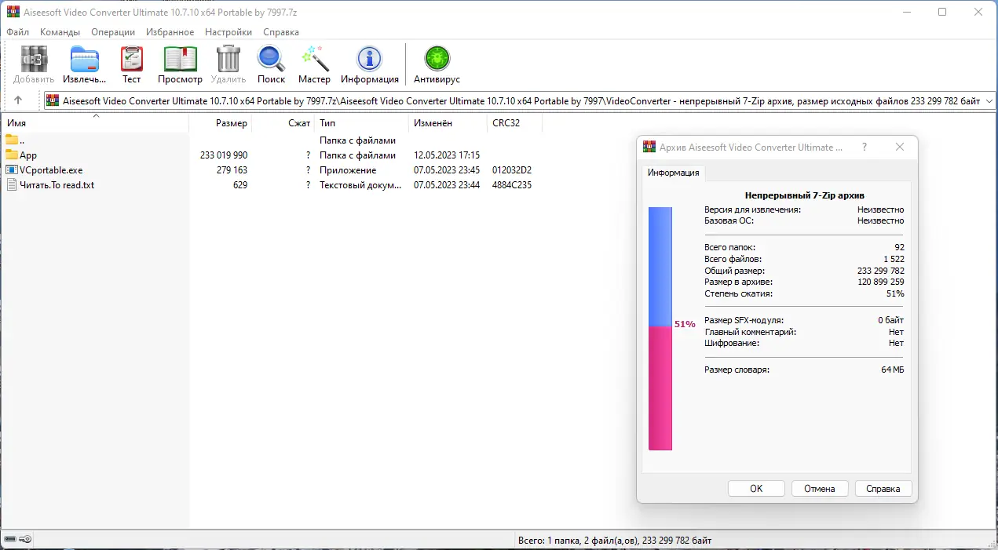Click the size value 629

click(240, 185)
